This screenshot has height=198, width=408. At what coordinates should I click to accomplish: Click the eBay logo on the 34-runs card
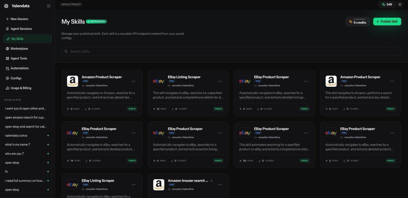click(x=245, y=133)
